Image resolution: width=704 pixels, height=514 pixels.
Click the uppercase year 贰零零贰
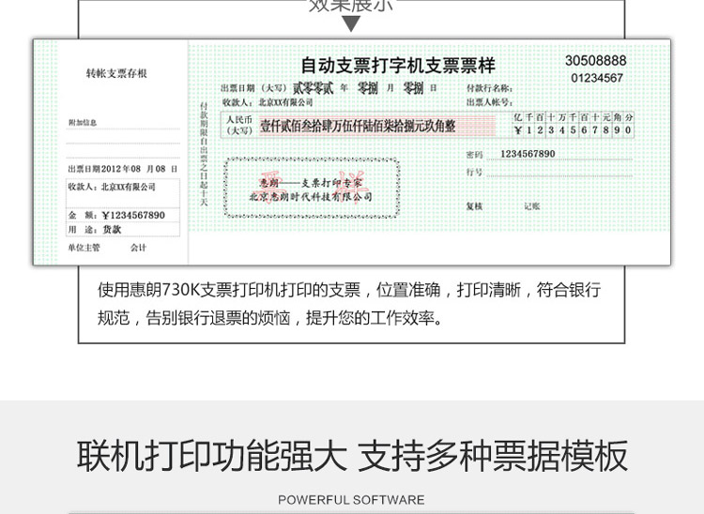click(x=314, y=88)
